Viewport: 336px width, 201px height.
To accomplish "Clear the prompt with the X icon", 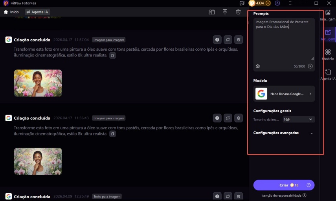I will pos(310,66).
